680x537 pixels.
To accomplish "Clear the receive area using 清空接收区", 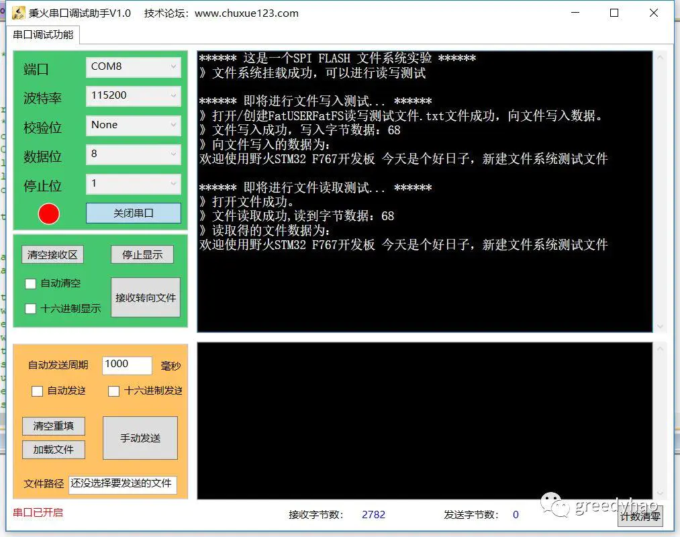I will tap(52, 254).
